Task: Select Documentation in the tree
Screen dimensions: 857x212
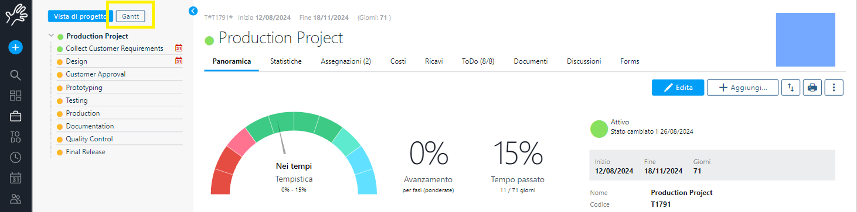Action: click(x=90, y=126)
